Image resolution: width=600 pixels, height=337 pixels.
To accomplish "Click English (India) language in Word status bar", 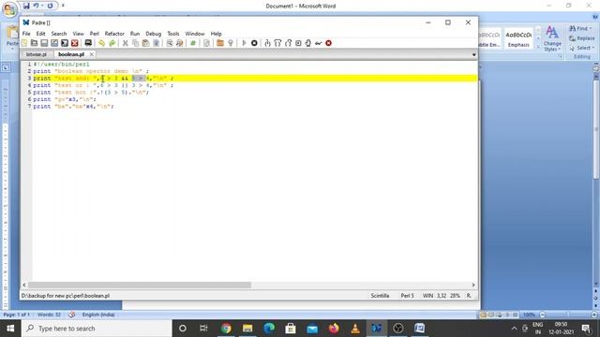I will click(x=98, y=315).
